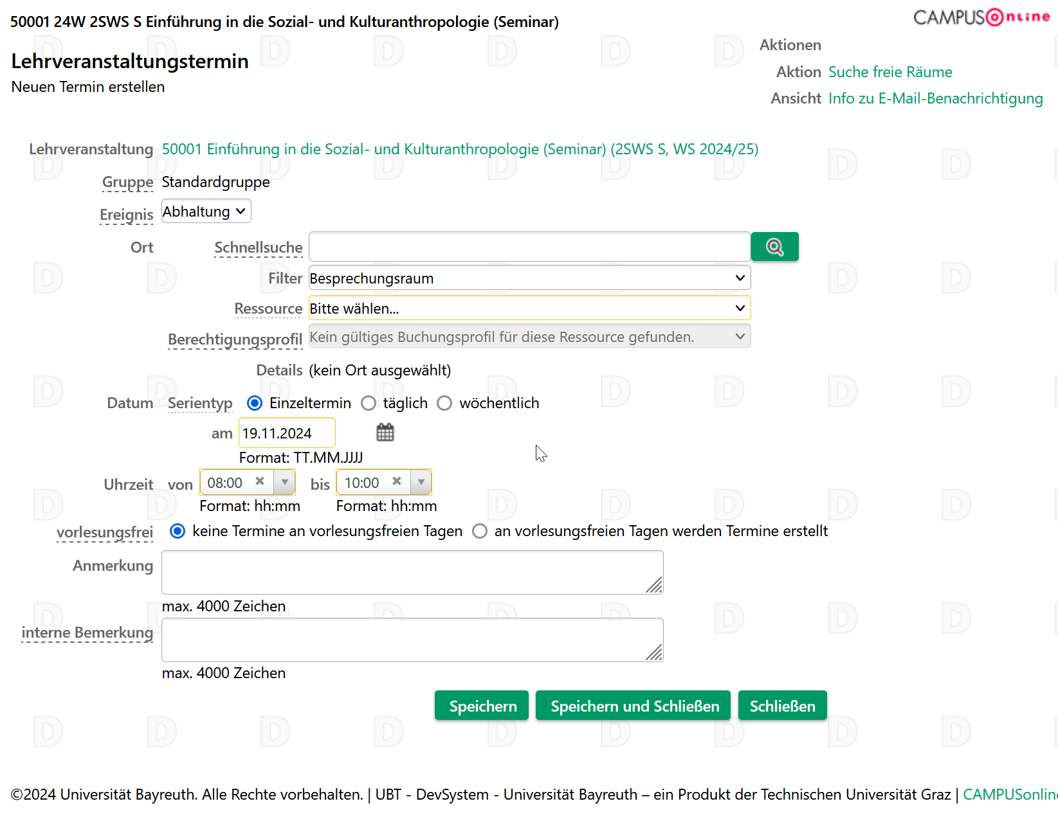Click the Anmerkung text area
The image size is (1058, 826).
click(412, 572)
